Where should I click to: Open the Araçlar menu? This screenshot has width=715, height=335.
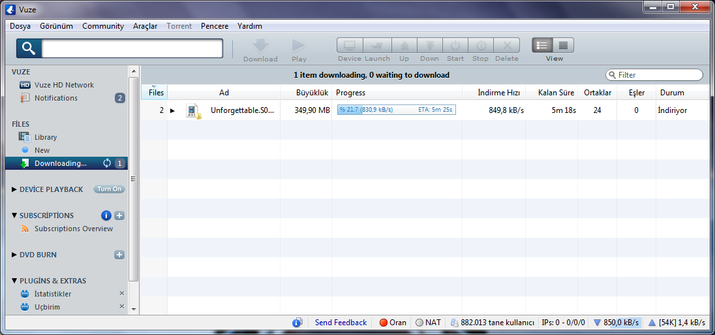tap(145, 26)
